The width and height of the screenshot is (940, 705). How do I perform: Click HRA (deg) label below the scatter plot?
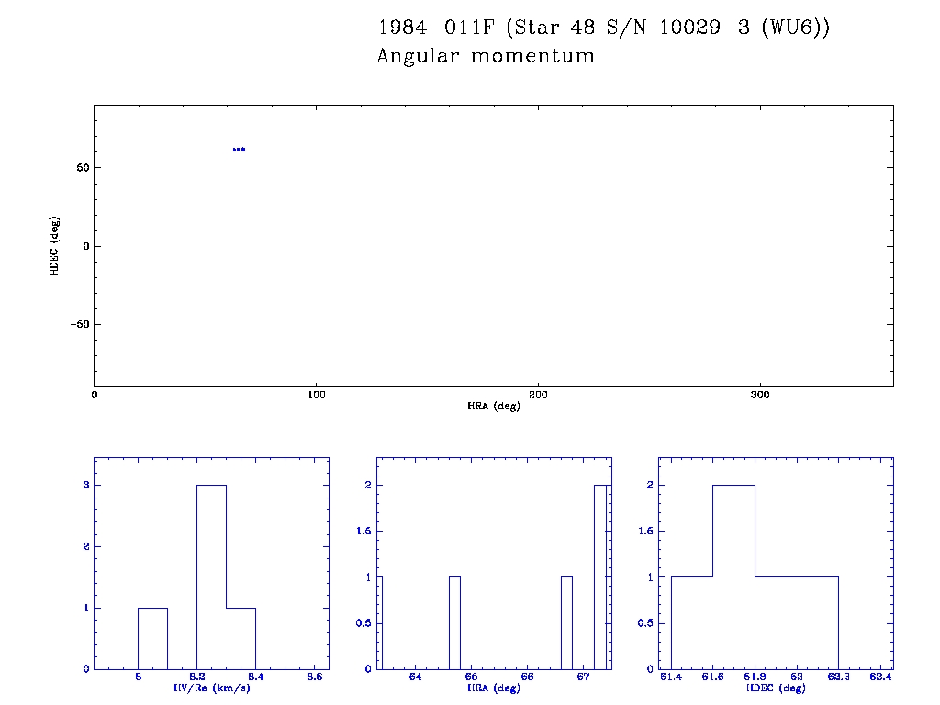[493, 406]
